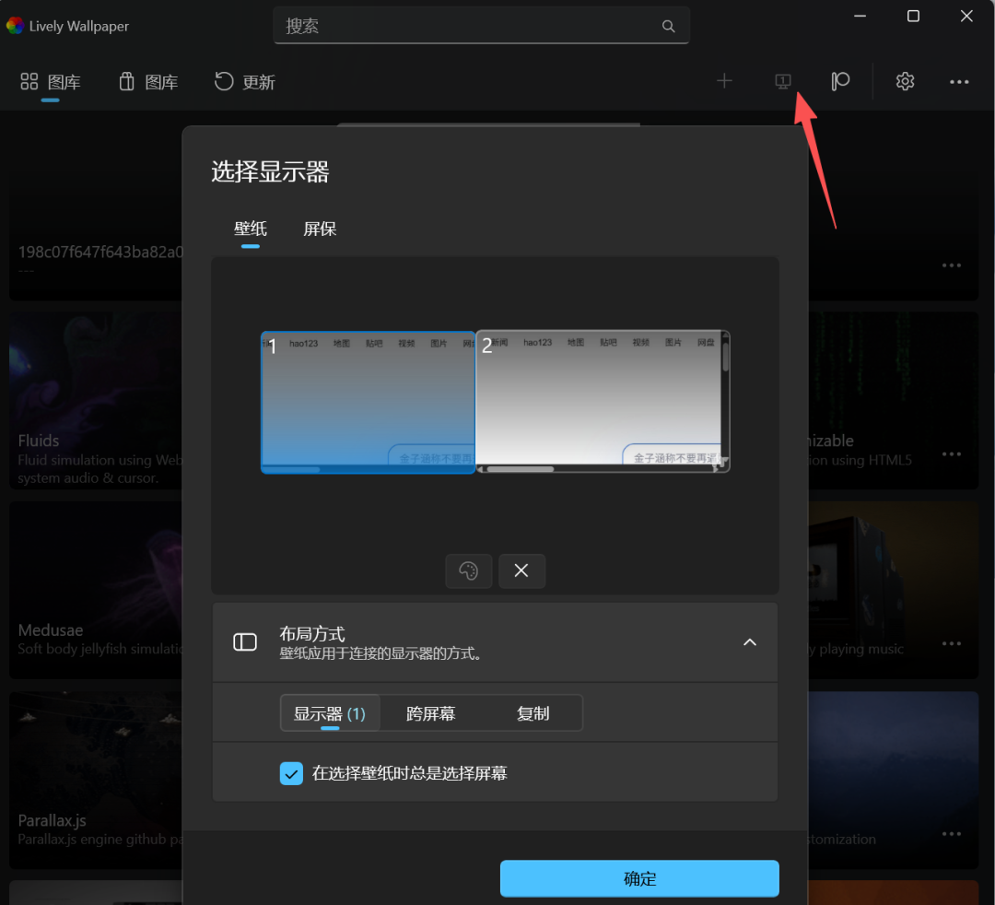Open the grid-view 图库 library icon
The height and width of the screenshot is (905, 995).
point(50,81)
